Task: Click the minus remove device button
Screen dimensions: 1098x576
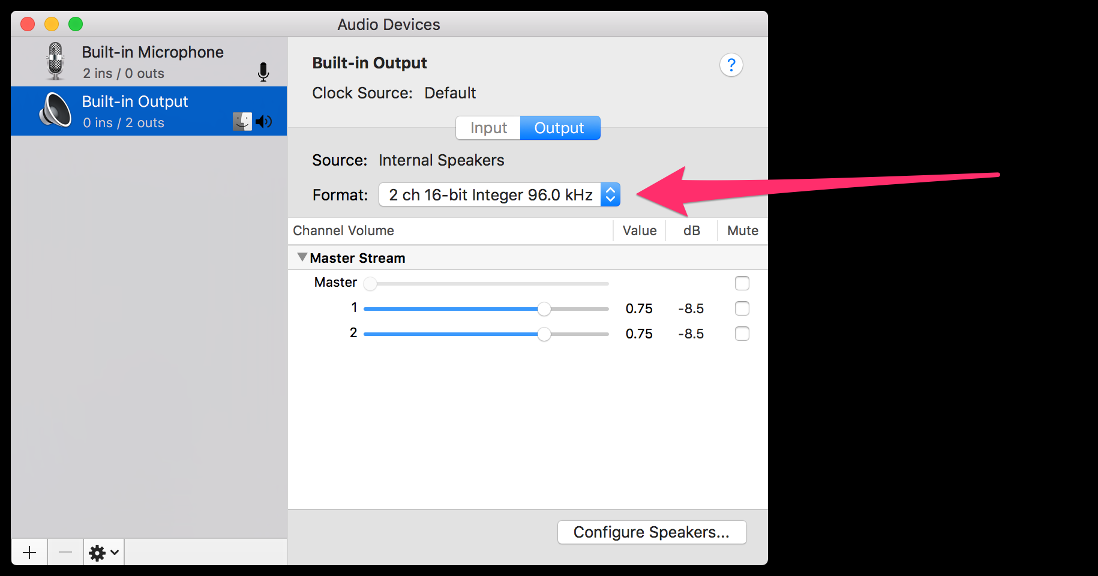Action: click(x=65, y=552)
